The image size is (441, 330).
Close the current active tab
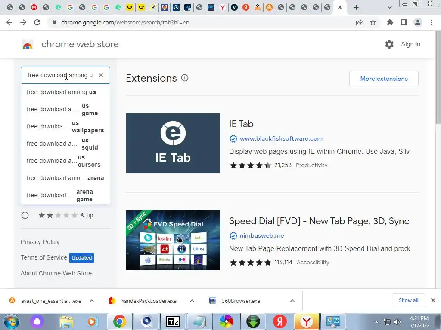[340, 7]
